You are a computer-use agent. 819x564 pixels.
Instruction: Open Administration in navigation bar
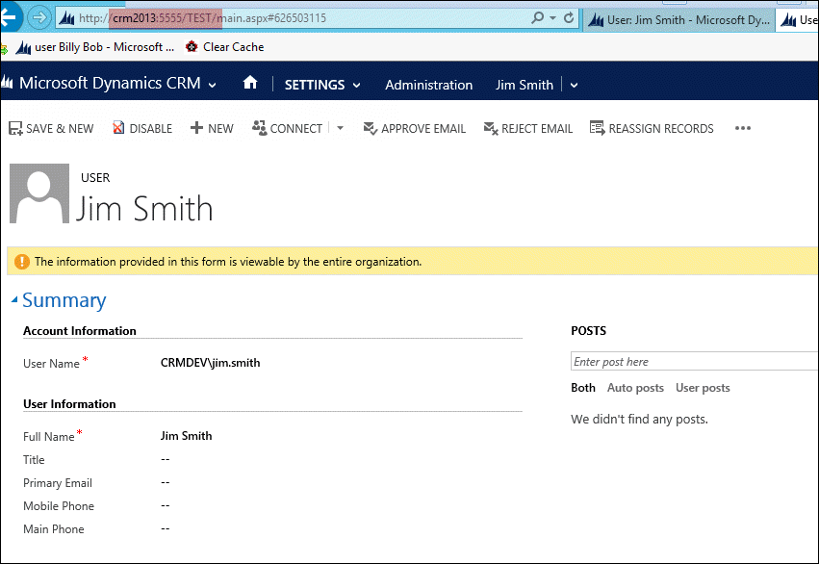click(x=429, y=85)
